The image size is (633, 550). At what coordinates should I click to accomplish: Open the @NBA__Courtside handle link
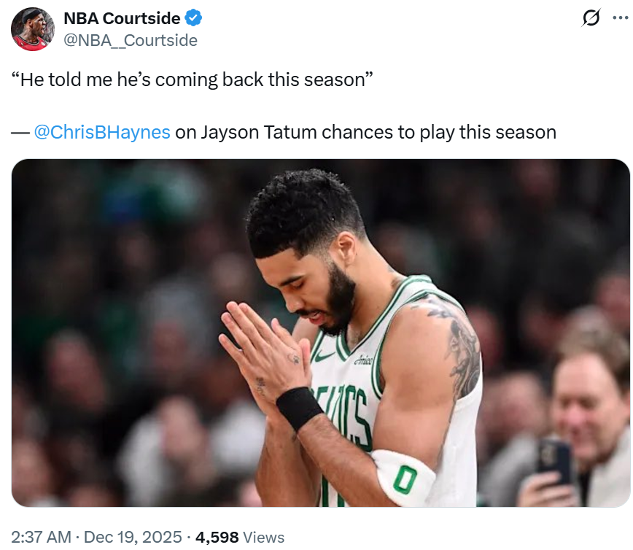pyautogui.click(x=131, y=40)
